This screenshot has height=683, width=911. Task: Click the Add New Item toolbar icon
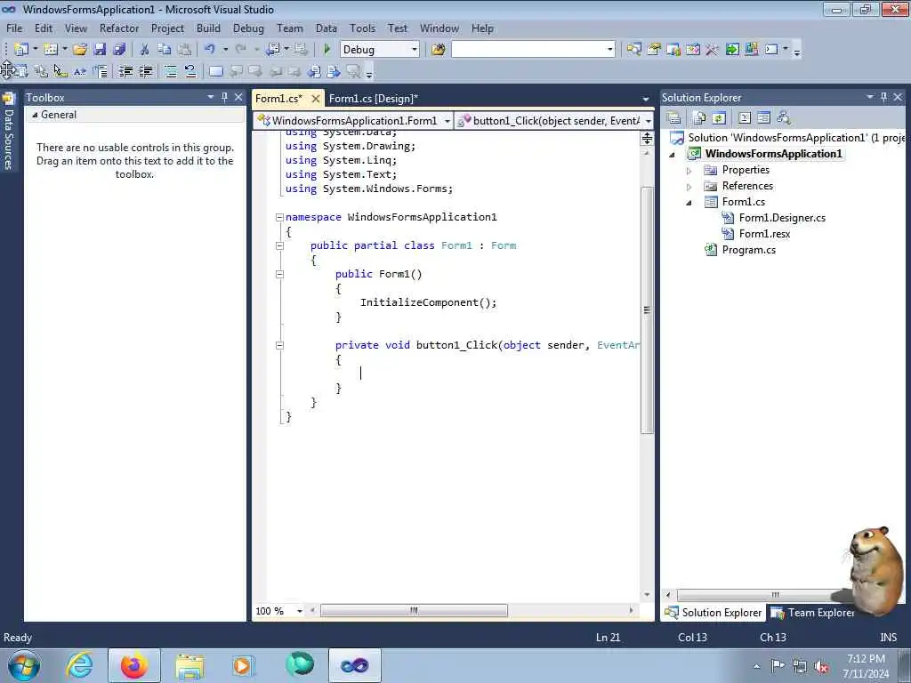(51, 50)
